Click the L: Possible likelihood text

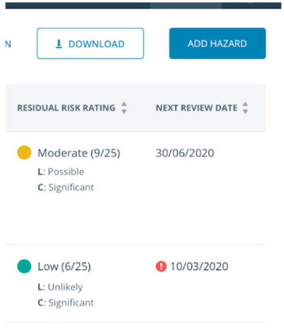click(x=61, y=172)
